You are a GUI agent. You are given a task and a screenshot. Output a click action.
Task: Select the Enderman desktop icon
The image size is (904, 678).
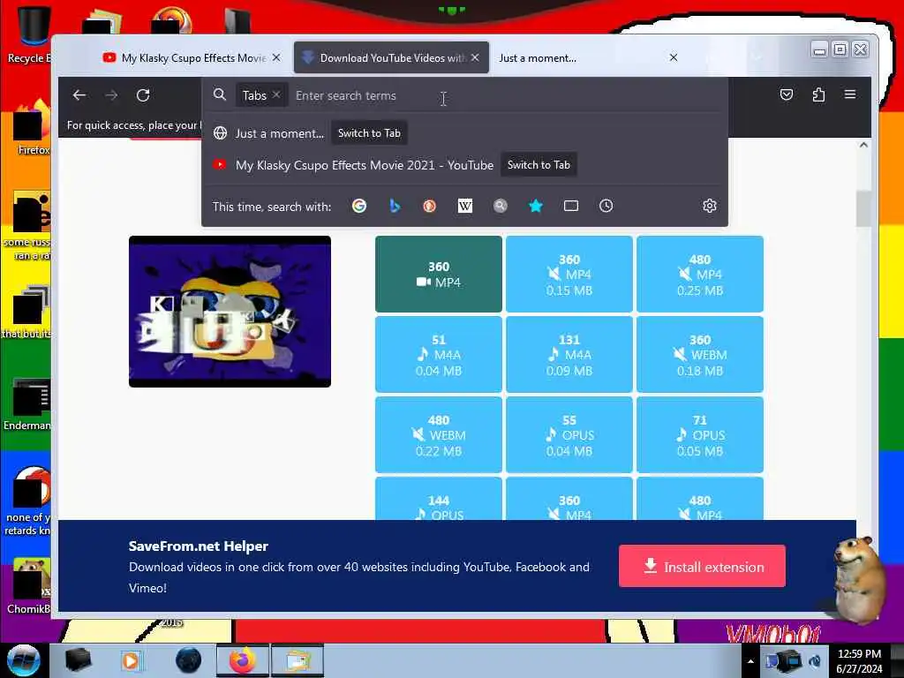click(29, 403)
